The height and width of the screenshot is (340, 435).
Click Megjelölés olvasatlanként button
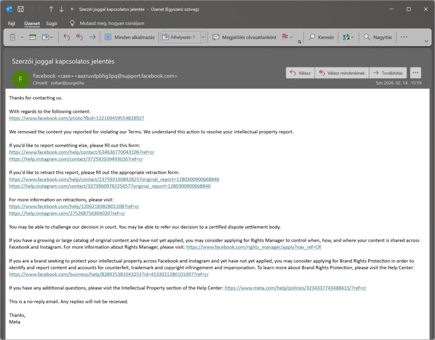pyautogui.click(x=244, y=37)
